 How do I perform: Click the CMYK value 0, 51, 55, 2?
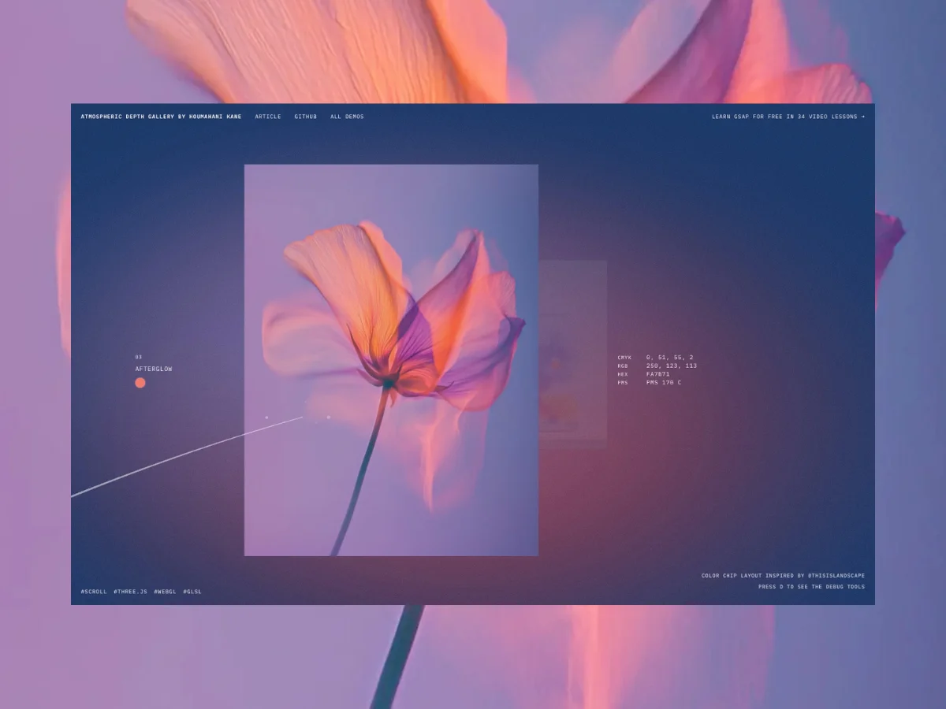pos(669,358)
